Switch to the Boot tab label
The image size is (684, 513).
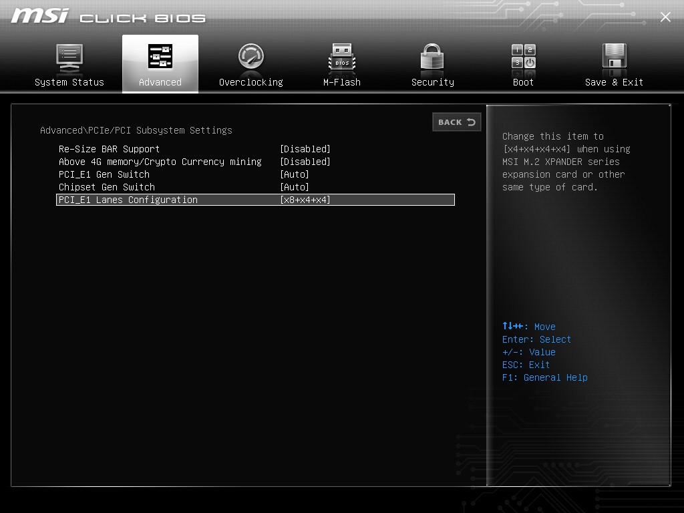pos(523,82)
